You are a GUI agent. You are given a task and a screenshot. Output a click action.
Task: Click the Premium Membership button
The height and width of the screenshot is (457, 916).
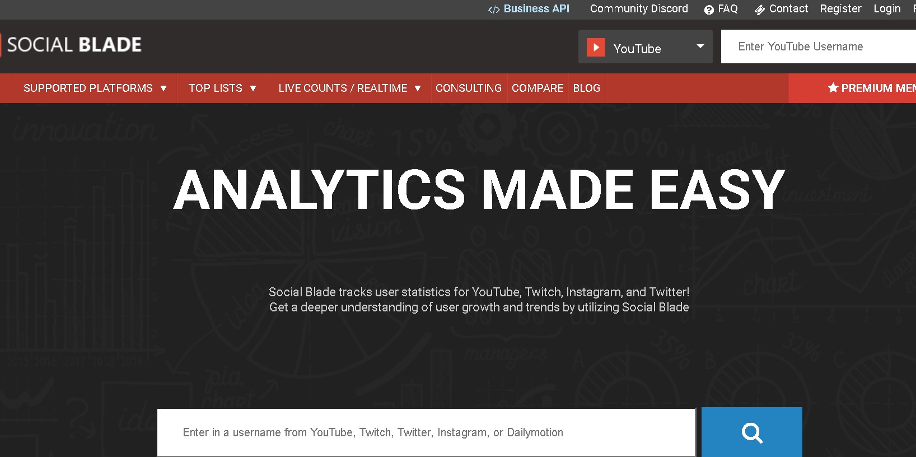(x=852, y=88)
